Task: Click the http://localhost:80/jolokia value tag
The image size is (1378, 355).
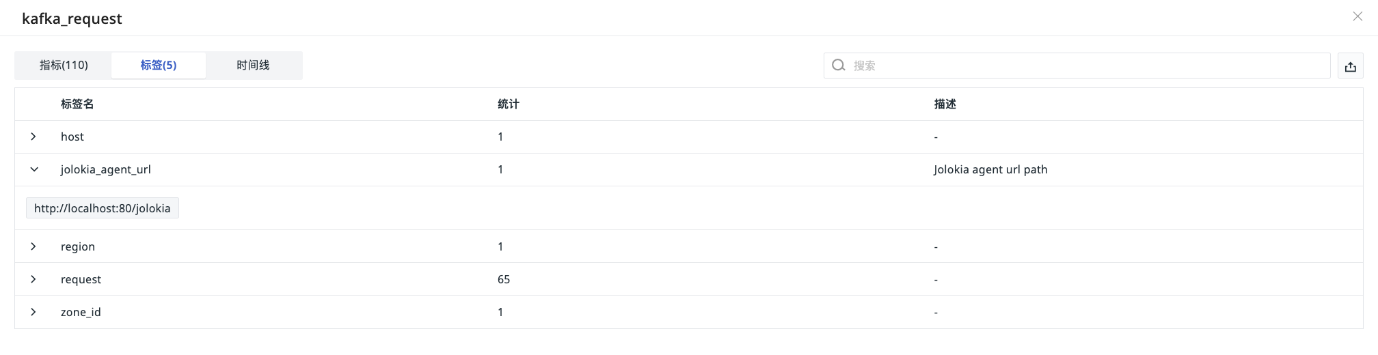Action: click(x=103, y=208)
